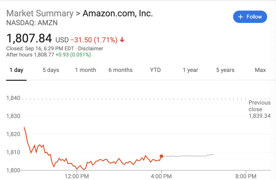
Task: Open the Market Summary link
Action: (x=40, y=13)
